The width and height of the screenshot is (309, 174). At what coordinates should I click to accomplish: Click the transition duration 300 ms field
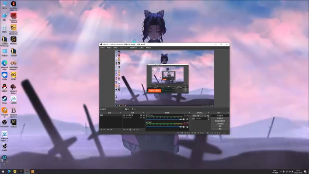201,119
